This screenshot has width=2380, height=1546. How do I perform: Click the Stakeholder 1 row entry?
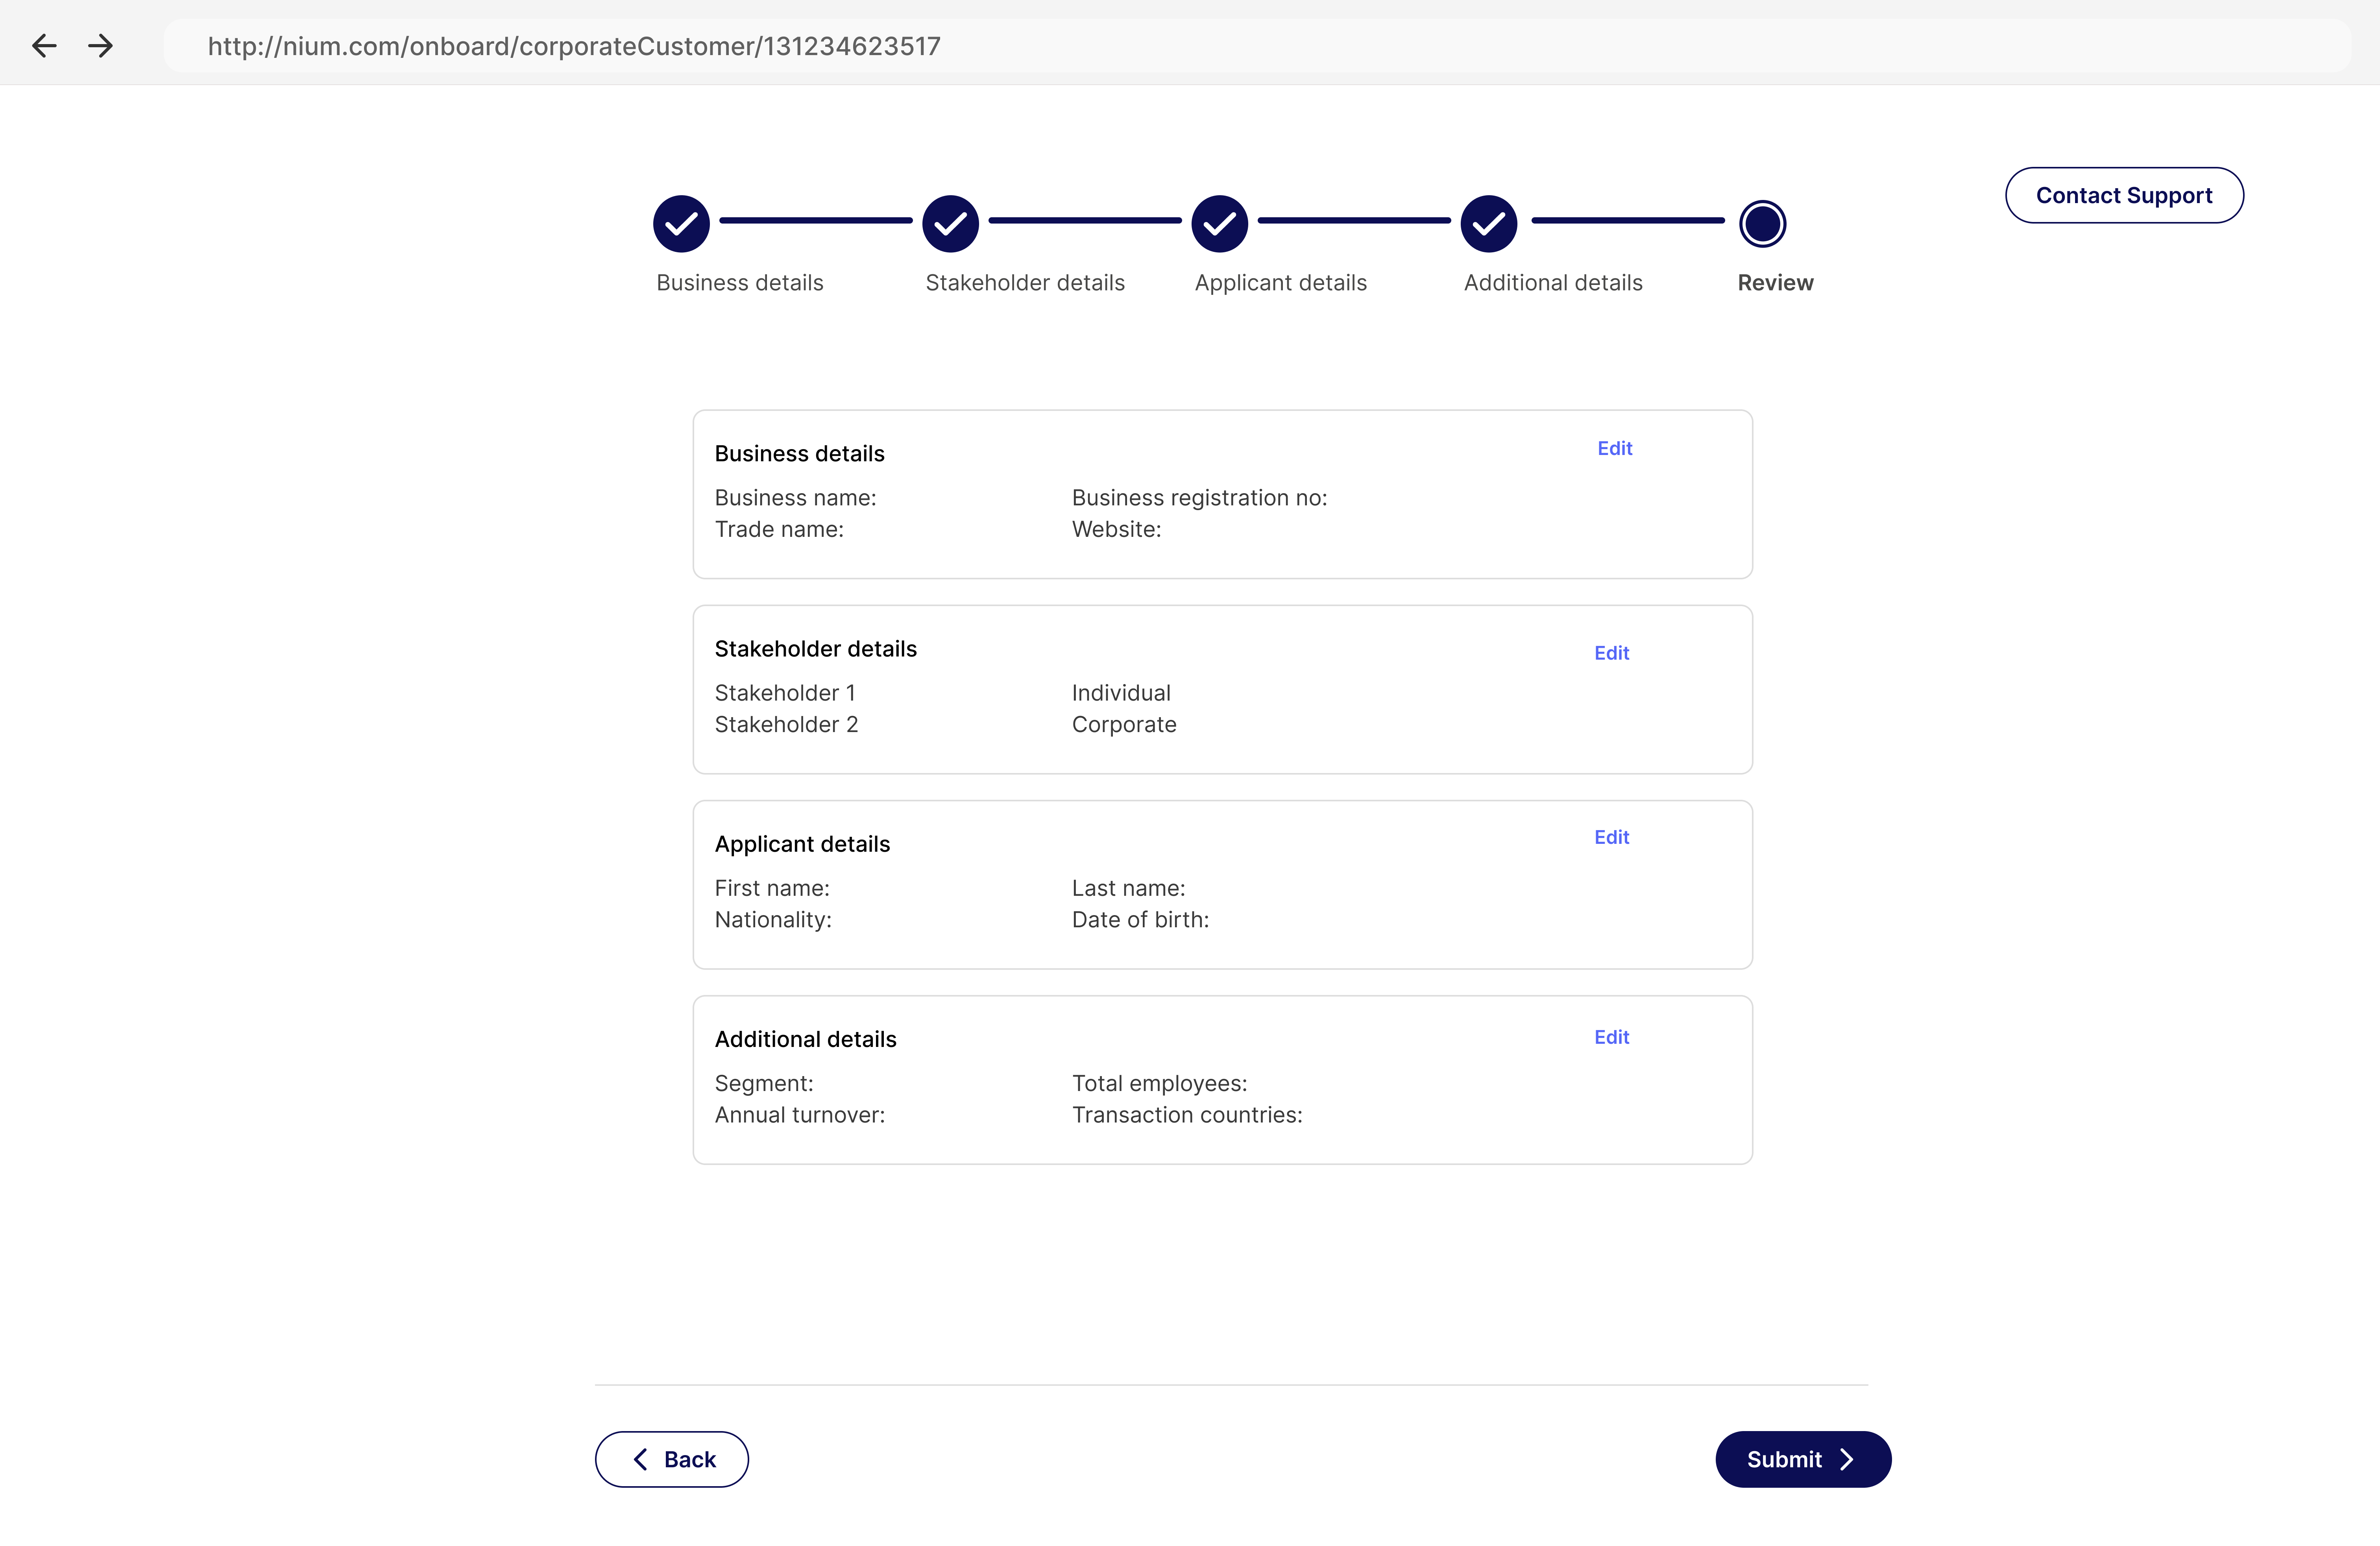tap(785, 693)
